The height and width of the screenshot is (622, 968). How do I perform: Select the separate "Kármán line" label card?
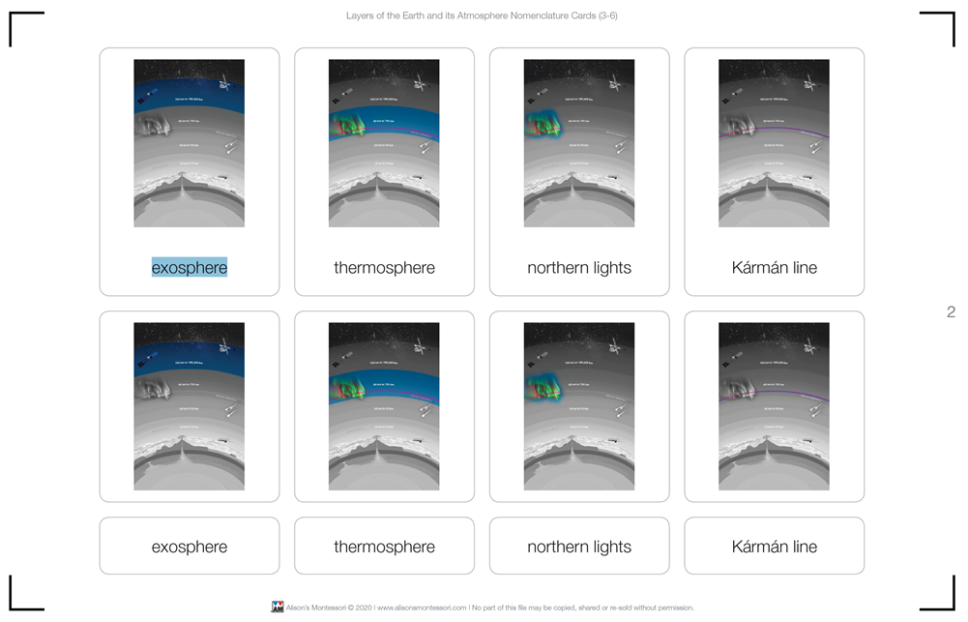pyautogui.click(x=774, y=547)
